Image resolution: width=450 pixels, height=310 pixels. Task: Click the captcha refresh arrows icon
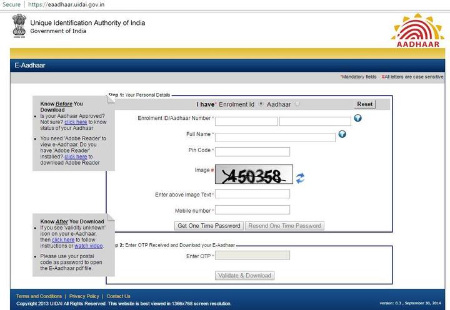point(300,178)
